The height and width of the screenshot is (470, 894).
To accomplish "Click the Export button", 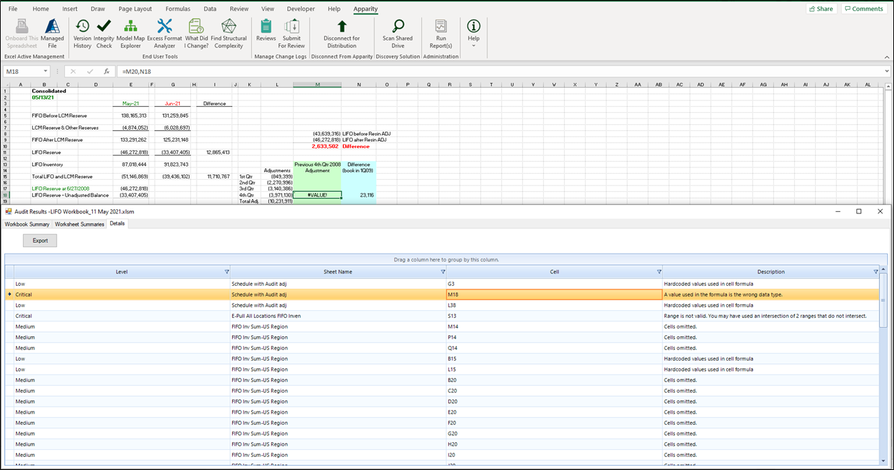I will [x=40, y=241].
